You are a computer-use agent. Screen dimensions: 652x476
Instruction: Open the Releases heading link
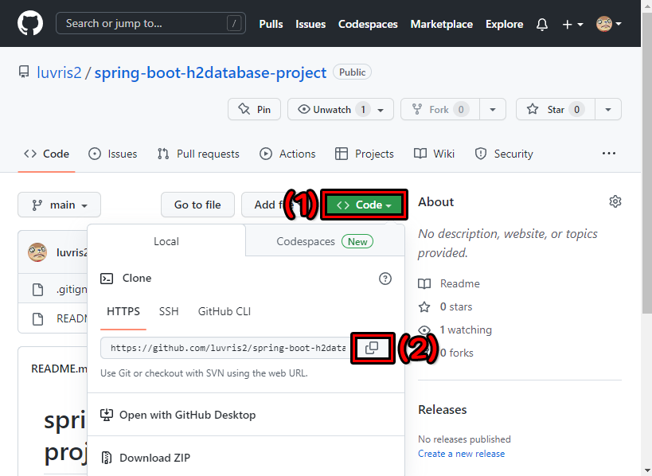[443, 410]
